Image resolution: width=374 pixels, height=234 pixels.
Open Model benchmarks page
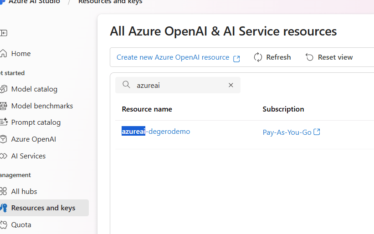click(42, 106)
